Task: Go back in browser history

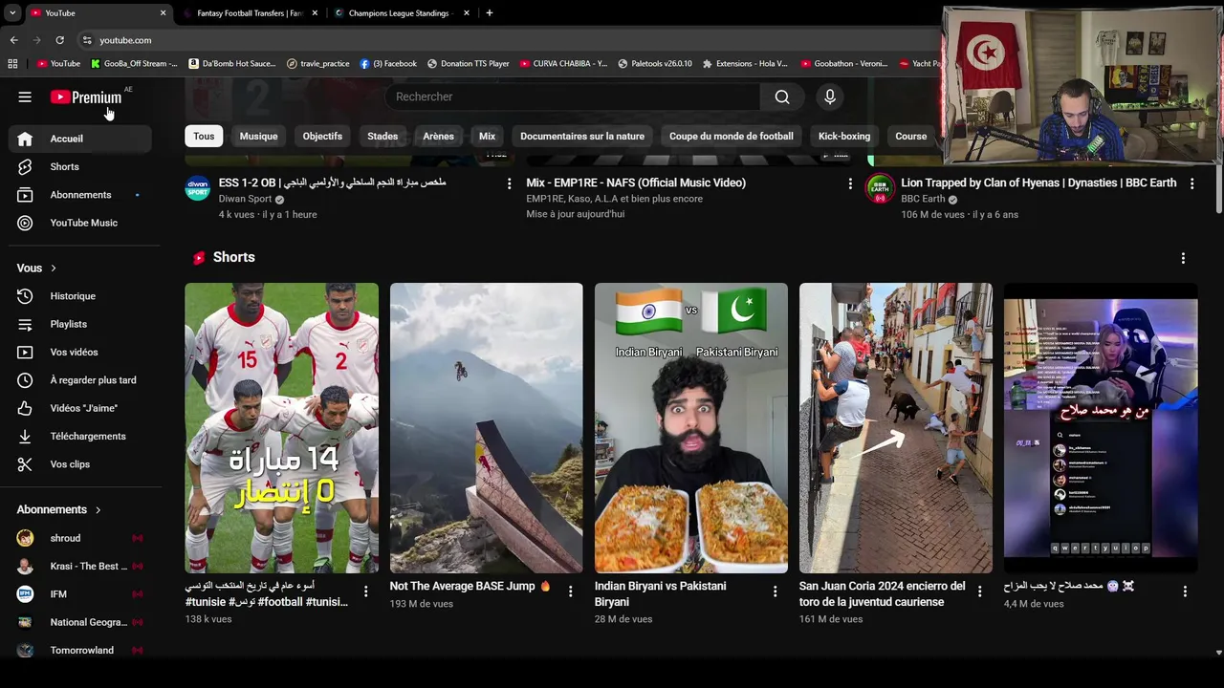Action: [13, 40]
